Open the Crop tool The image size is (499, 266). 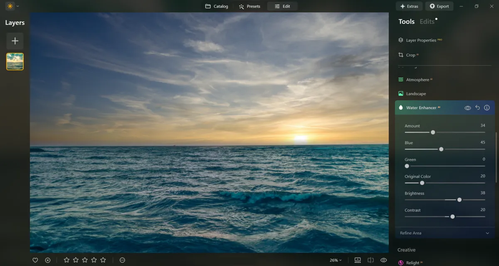coord(410,55)
